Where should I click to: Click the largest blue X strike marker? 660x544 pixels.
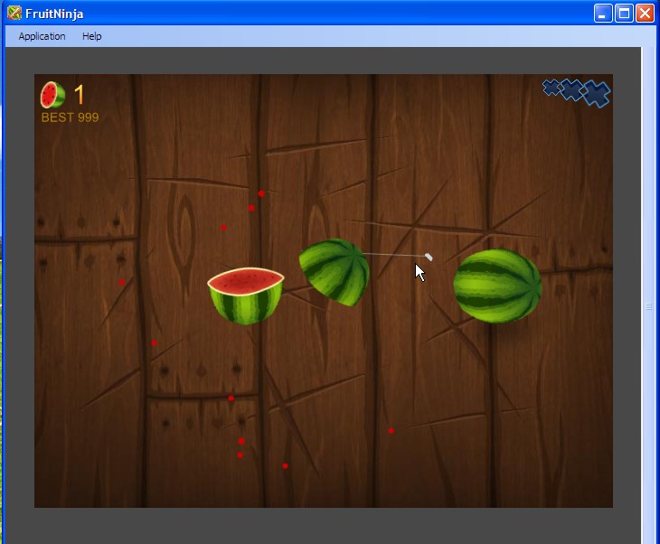597,93
